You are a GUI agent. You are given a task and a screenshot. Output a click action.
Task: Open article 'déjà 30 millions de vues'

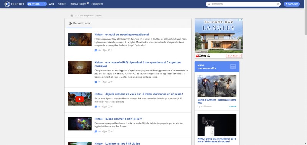(x=139, y=94)
